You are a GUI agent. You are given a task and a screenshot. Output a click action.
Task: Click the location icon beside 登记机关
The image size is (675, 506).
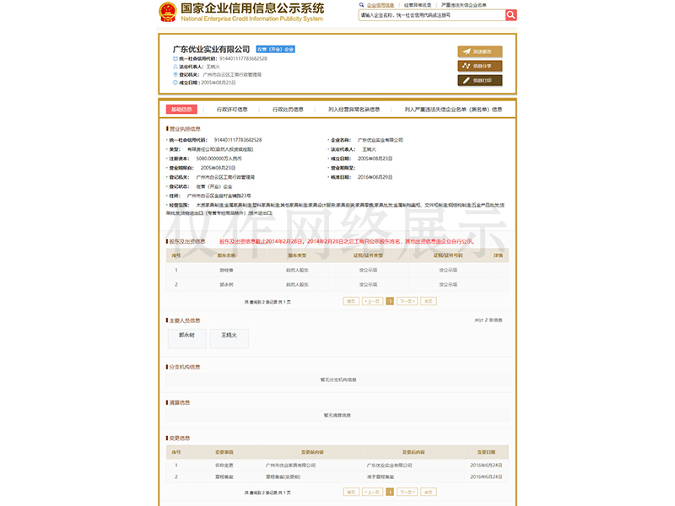[175, 74]
